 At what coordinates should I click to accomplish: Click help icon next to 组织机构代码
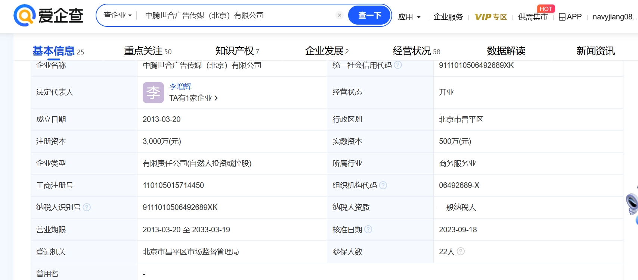click(383, 185)
